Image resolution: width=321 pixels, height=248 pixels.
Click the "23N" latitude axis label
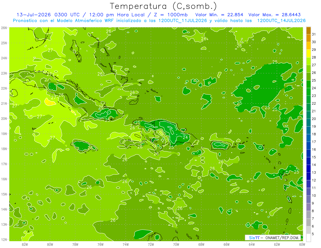pyautogui.click(x=4, y=73)
